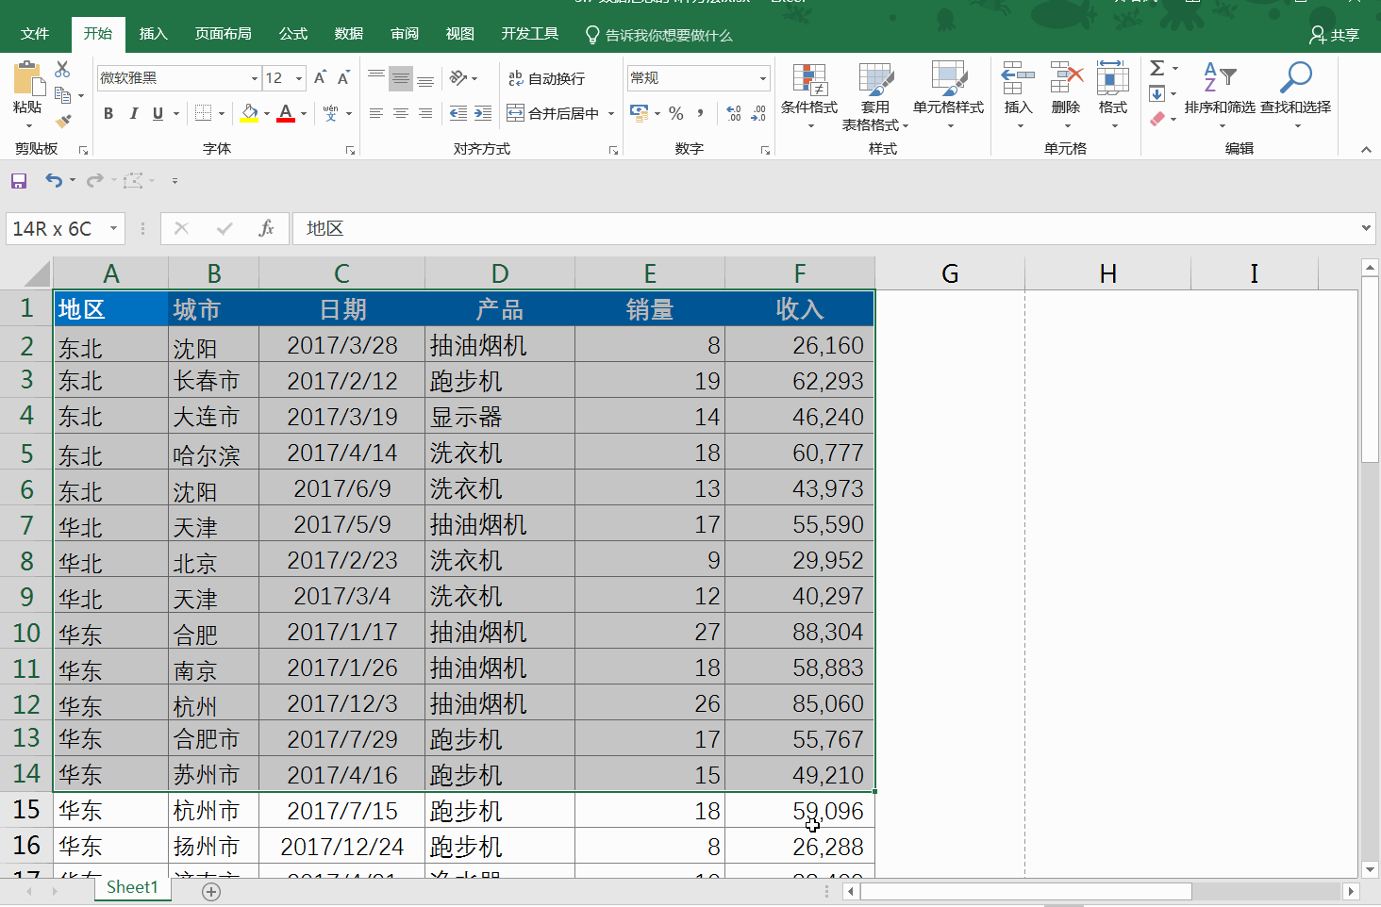
Task: Open 套用表格格式 (Format as Table)
Action: (x=874, y=96)
